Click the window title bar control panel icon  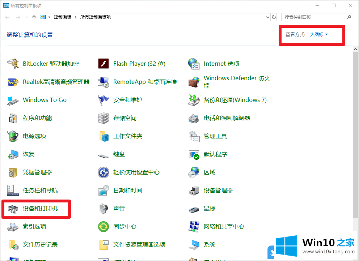click(6, 5)
